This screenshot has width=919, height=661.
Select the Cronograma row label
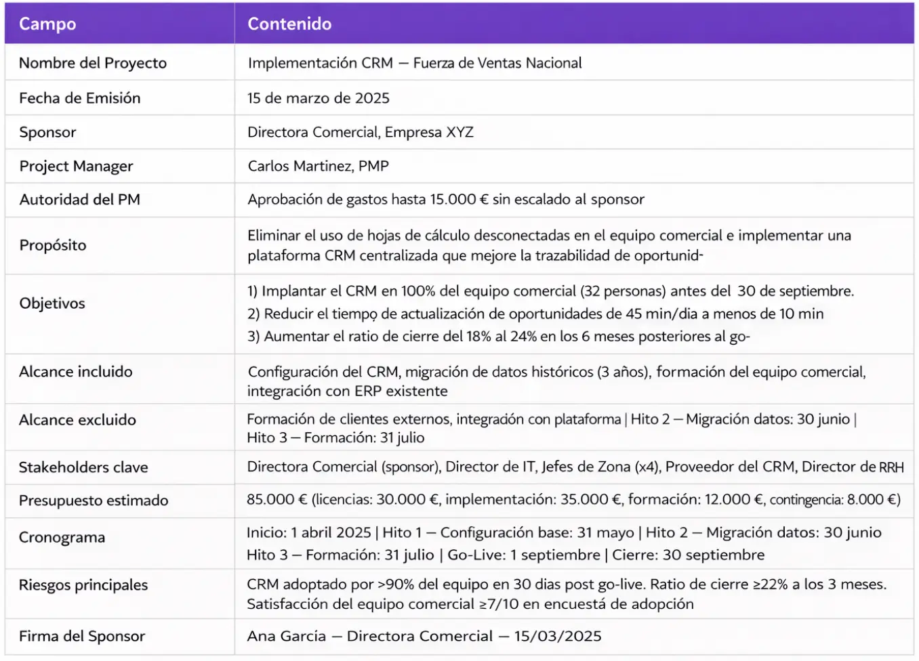[x=61, y=536]
